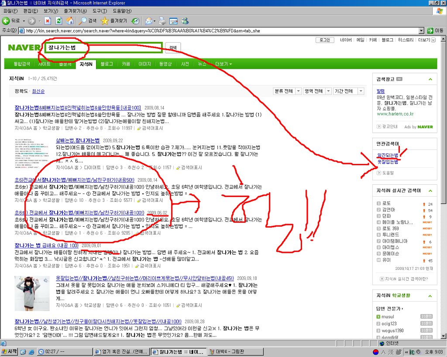The height and width of the screenshot is (357, 447).
Task: Click the Print toolbar icon
Action: [162, 21]
